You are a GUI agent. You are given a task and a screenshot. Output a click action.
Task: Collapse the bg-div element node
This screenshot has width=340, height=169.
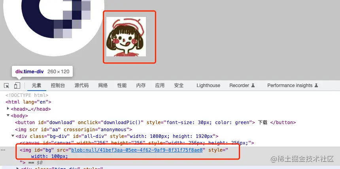[13, 136]
